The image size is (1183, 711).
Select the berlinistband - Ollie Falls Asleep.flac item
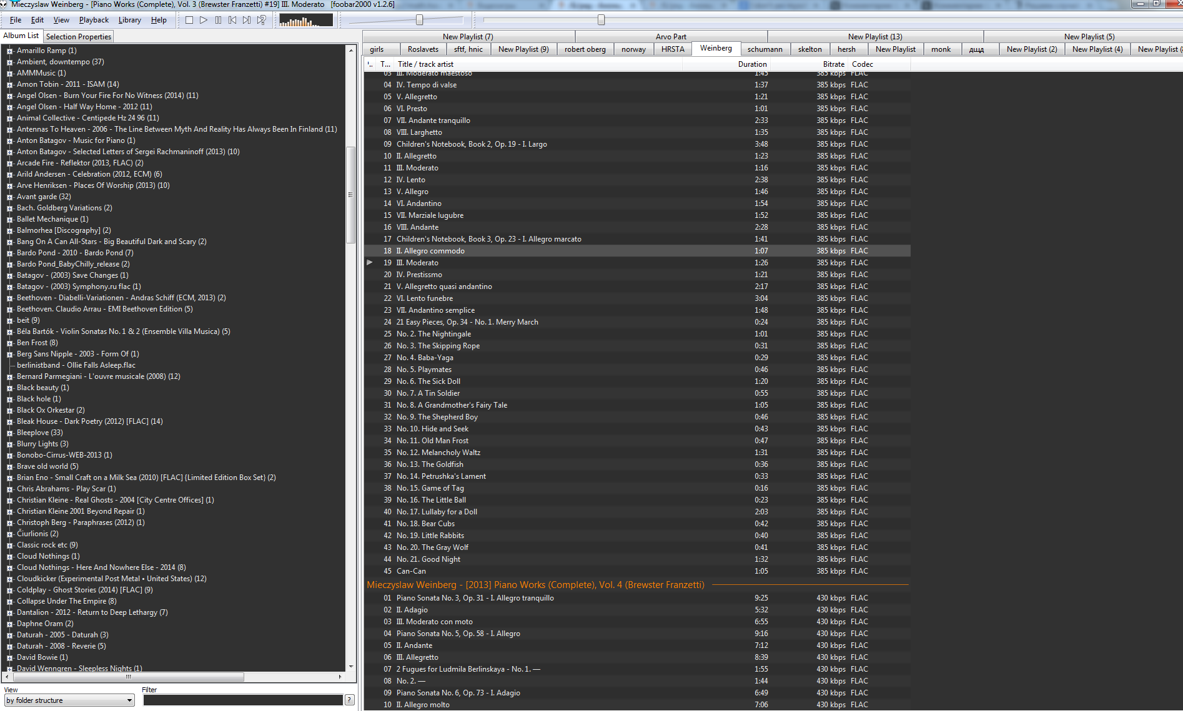(x=76, y=365)
